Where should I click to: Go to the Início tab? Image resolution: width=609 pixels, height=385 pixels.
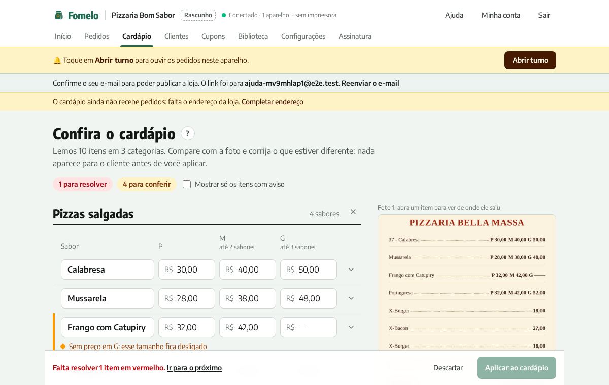(63, 36)
